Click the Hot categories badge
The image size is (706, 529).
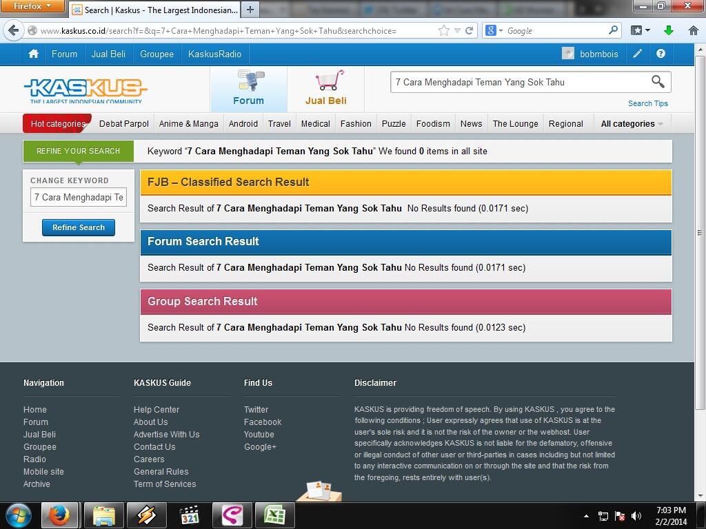point(57,124)
